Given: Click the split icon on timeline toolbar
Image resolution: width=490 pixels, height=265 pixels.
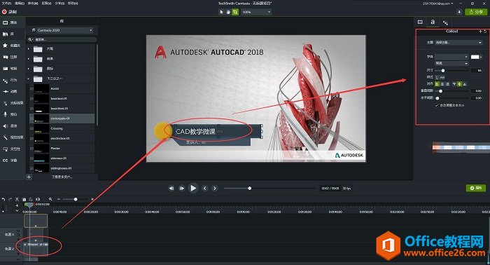Looking at the screenshot, I should pos(38,199).
